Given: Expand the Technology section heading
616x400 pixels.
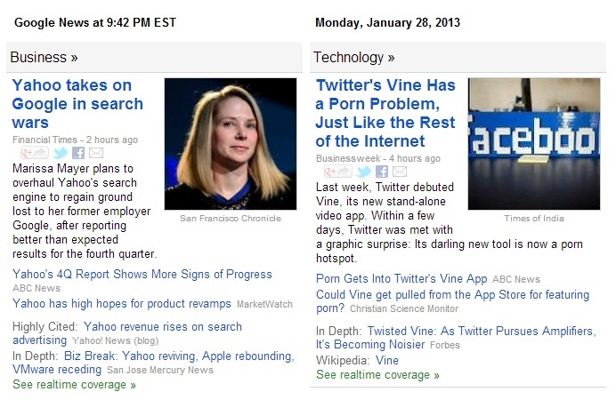Looking at the screenshot, I should pos(353,58).
